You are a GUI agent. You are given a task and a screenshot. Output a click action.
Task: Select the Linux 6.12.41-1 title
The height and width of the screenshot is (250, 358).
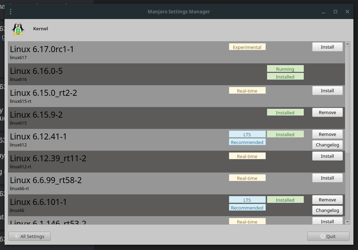[38, 137]
